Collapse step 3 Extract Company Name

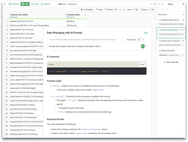click(x=159, y=30)
